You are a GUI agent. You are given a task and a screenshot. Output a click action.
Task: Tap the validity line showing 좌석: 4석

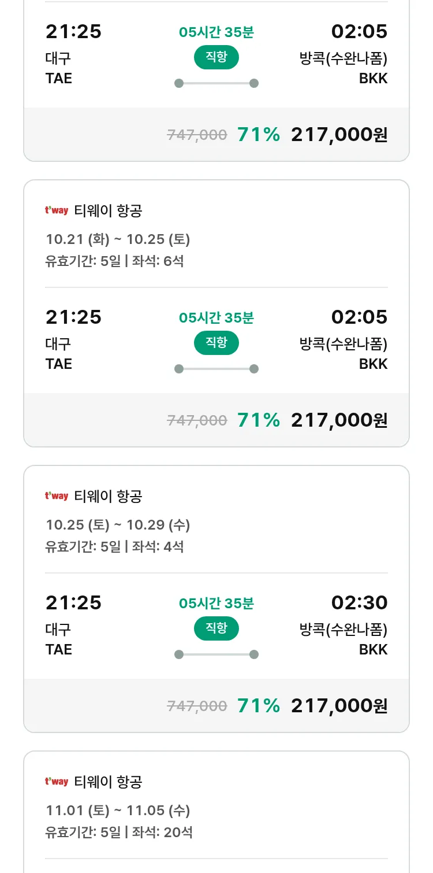[x=114, y=546]
